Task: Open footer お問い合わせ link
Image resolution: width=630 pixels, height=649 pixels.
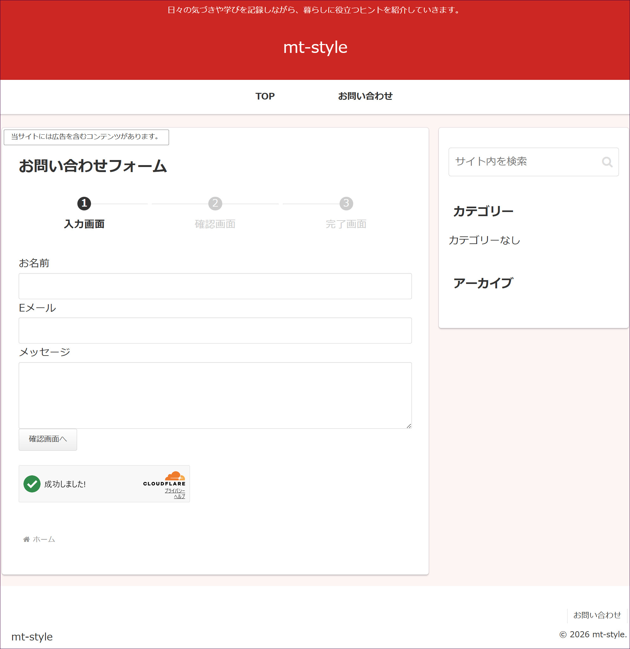Action: [x=597, y=615]
